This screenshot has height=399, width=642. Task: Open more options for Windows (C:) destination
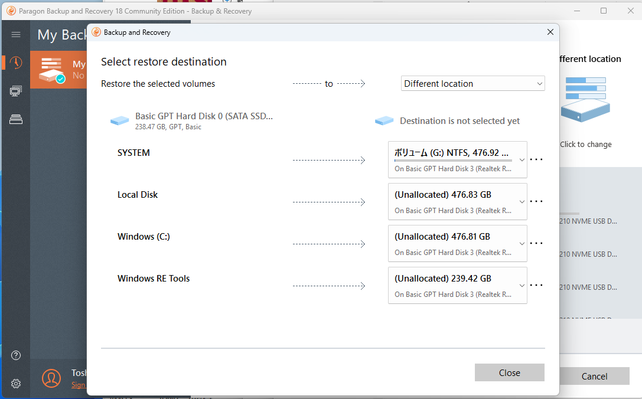tap(536, 244)
